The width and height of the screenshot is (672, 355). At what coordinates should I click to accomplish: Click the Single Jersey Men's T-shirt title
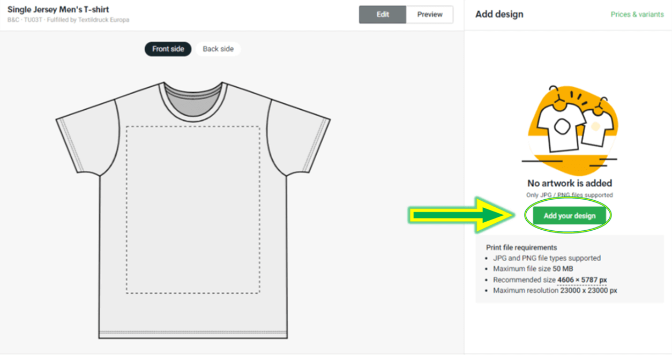58,10
